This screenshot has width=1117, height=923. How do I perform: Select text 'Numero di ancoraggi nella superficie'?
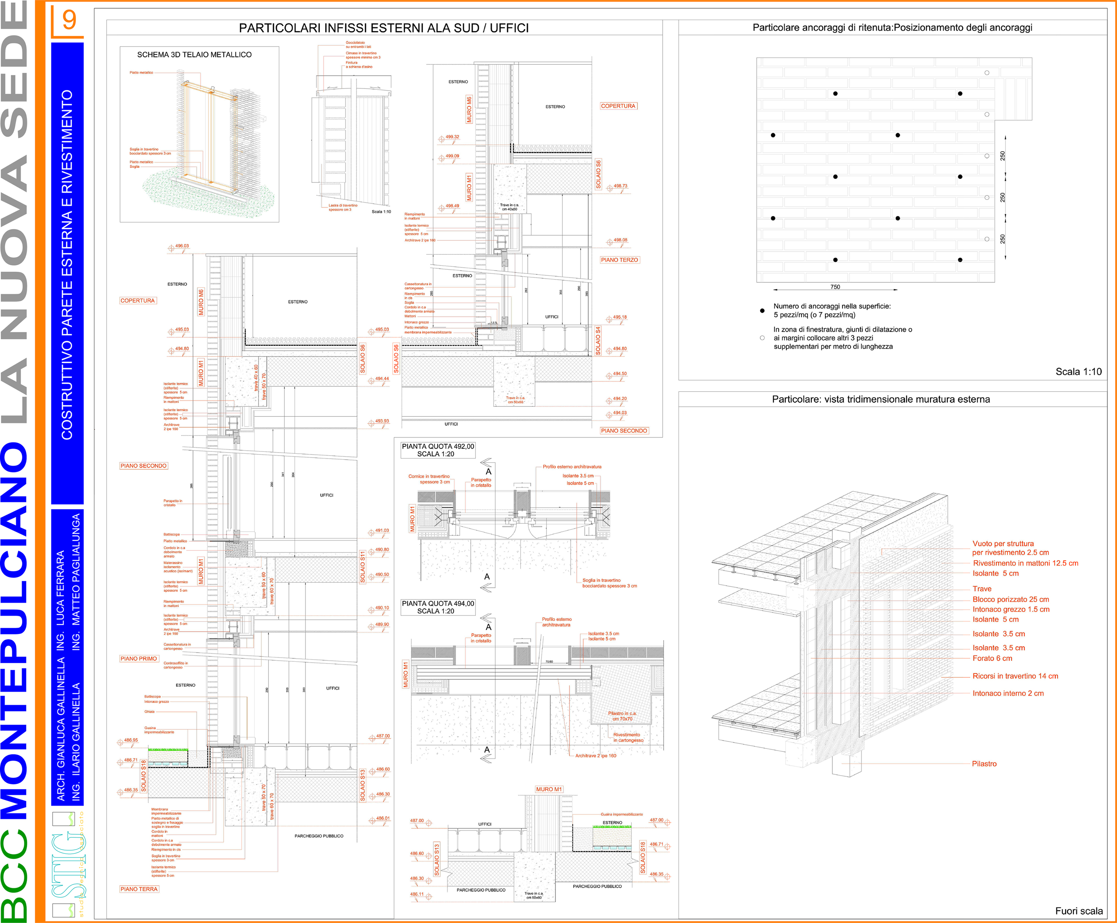[832, 306]
